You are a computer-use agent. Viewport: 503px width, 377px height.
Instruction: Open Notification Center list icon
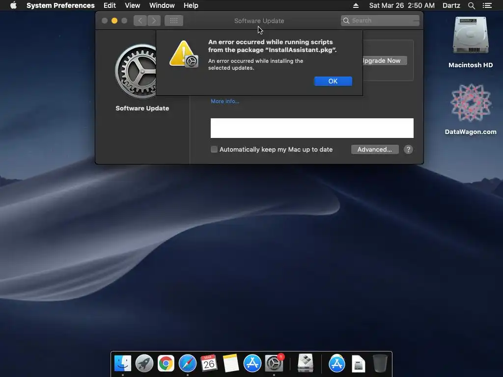pos(487,5)
